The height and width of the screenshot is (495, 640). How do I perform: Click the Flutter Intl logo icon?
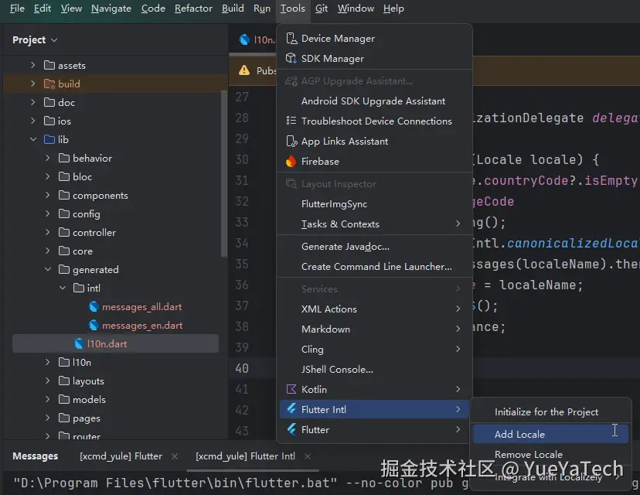click(291, 409)
